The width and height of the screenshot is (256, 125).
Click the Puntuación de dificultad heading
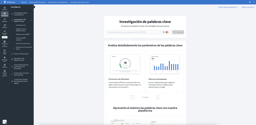(118, 79)
